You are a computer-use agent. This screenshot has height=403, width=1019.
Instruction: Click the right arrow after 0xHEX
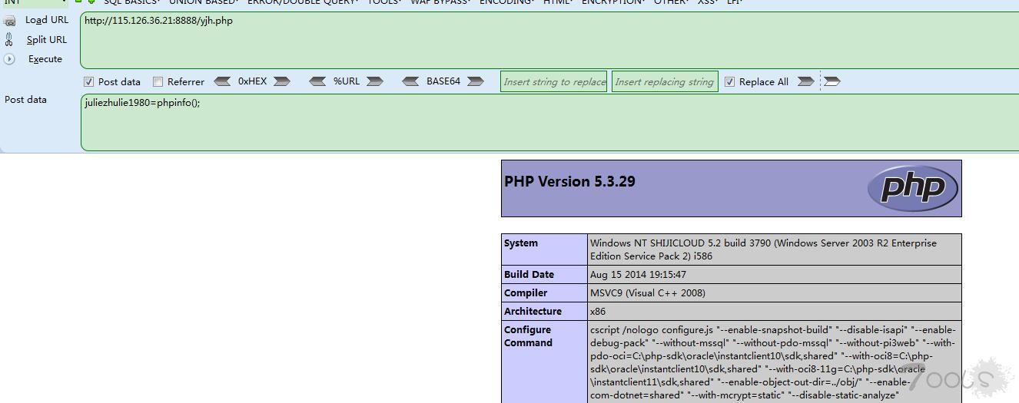(281, 81)
